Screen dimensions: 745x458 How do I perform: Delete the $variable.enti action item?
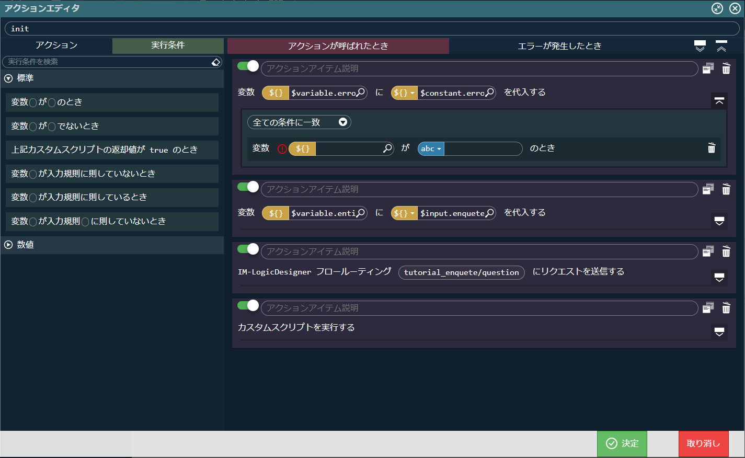pos(726,189)
